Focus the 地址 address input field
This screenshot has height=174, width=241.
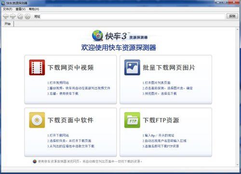click(133, 16)
